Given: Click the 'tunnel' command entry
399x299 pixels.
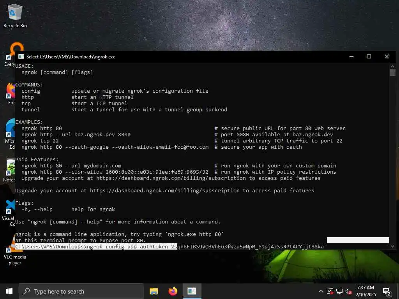Looking at the screenshot, I should pos(30,109).
